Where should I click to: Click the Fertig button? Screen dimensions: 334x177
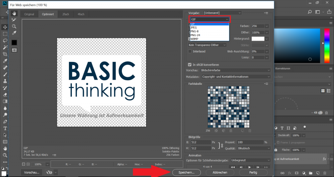click(x=253, y=172)
